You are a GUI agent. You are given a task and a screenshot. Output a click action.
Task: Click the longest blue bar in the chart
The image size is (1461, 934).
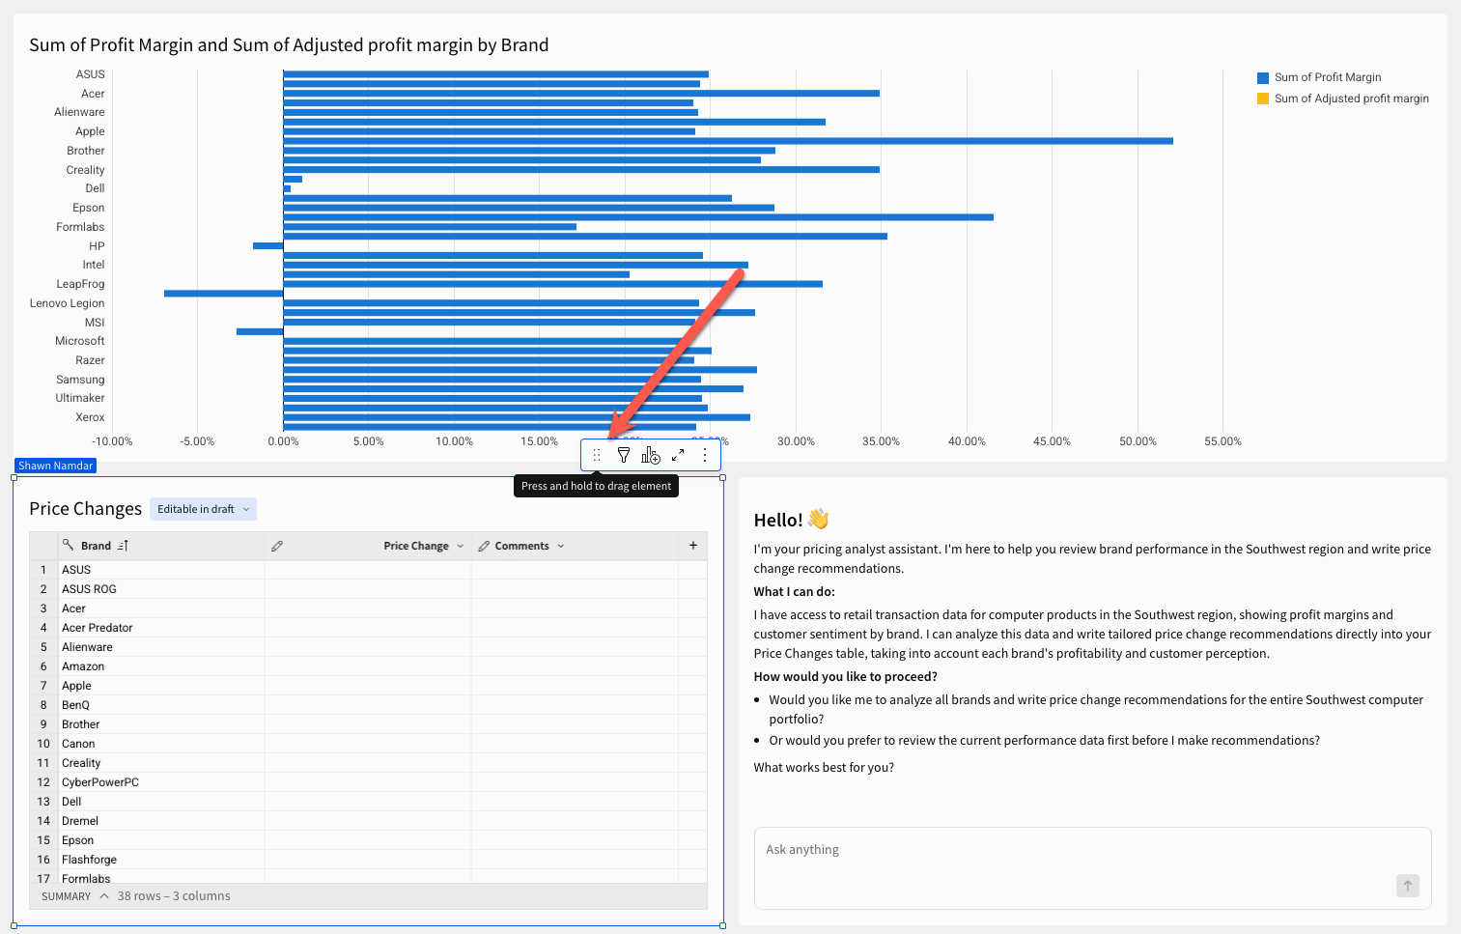coord(728,141)
